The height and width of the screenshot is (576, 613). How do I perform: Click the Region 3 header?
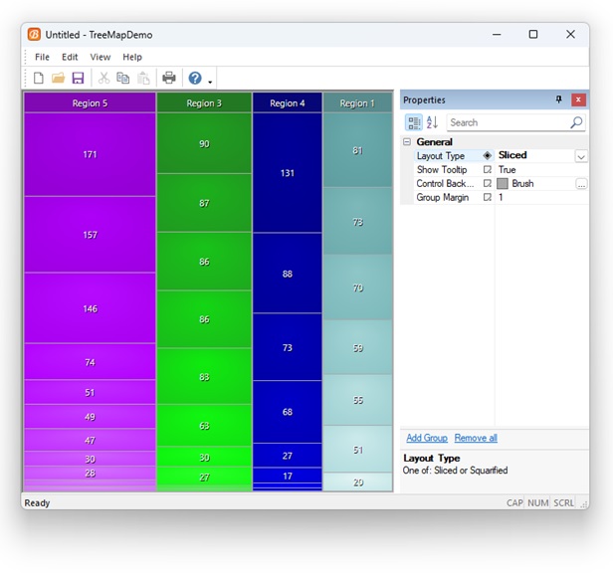point(204,102)
